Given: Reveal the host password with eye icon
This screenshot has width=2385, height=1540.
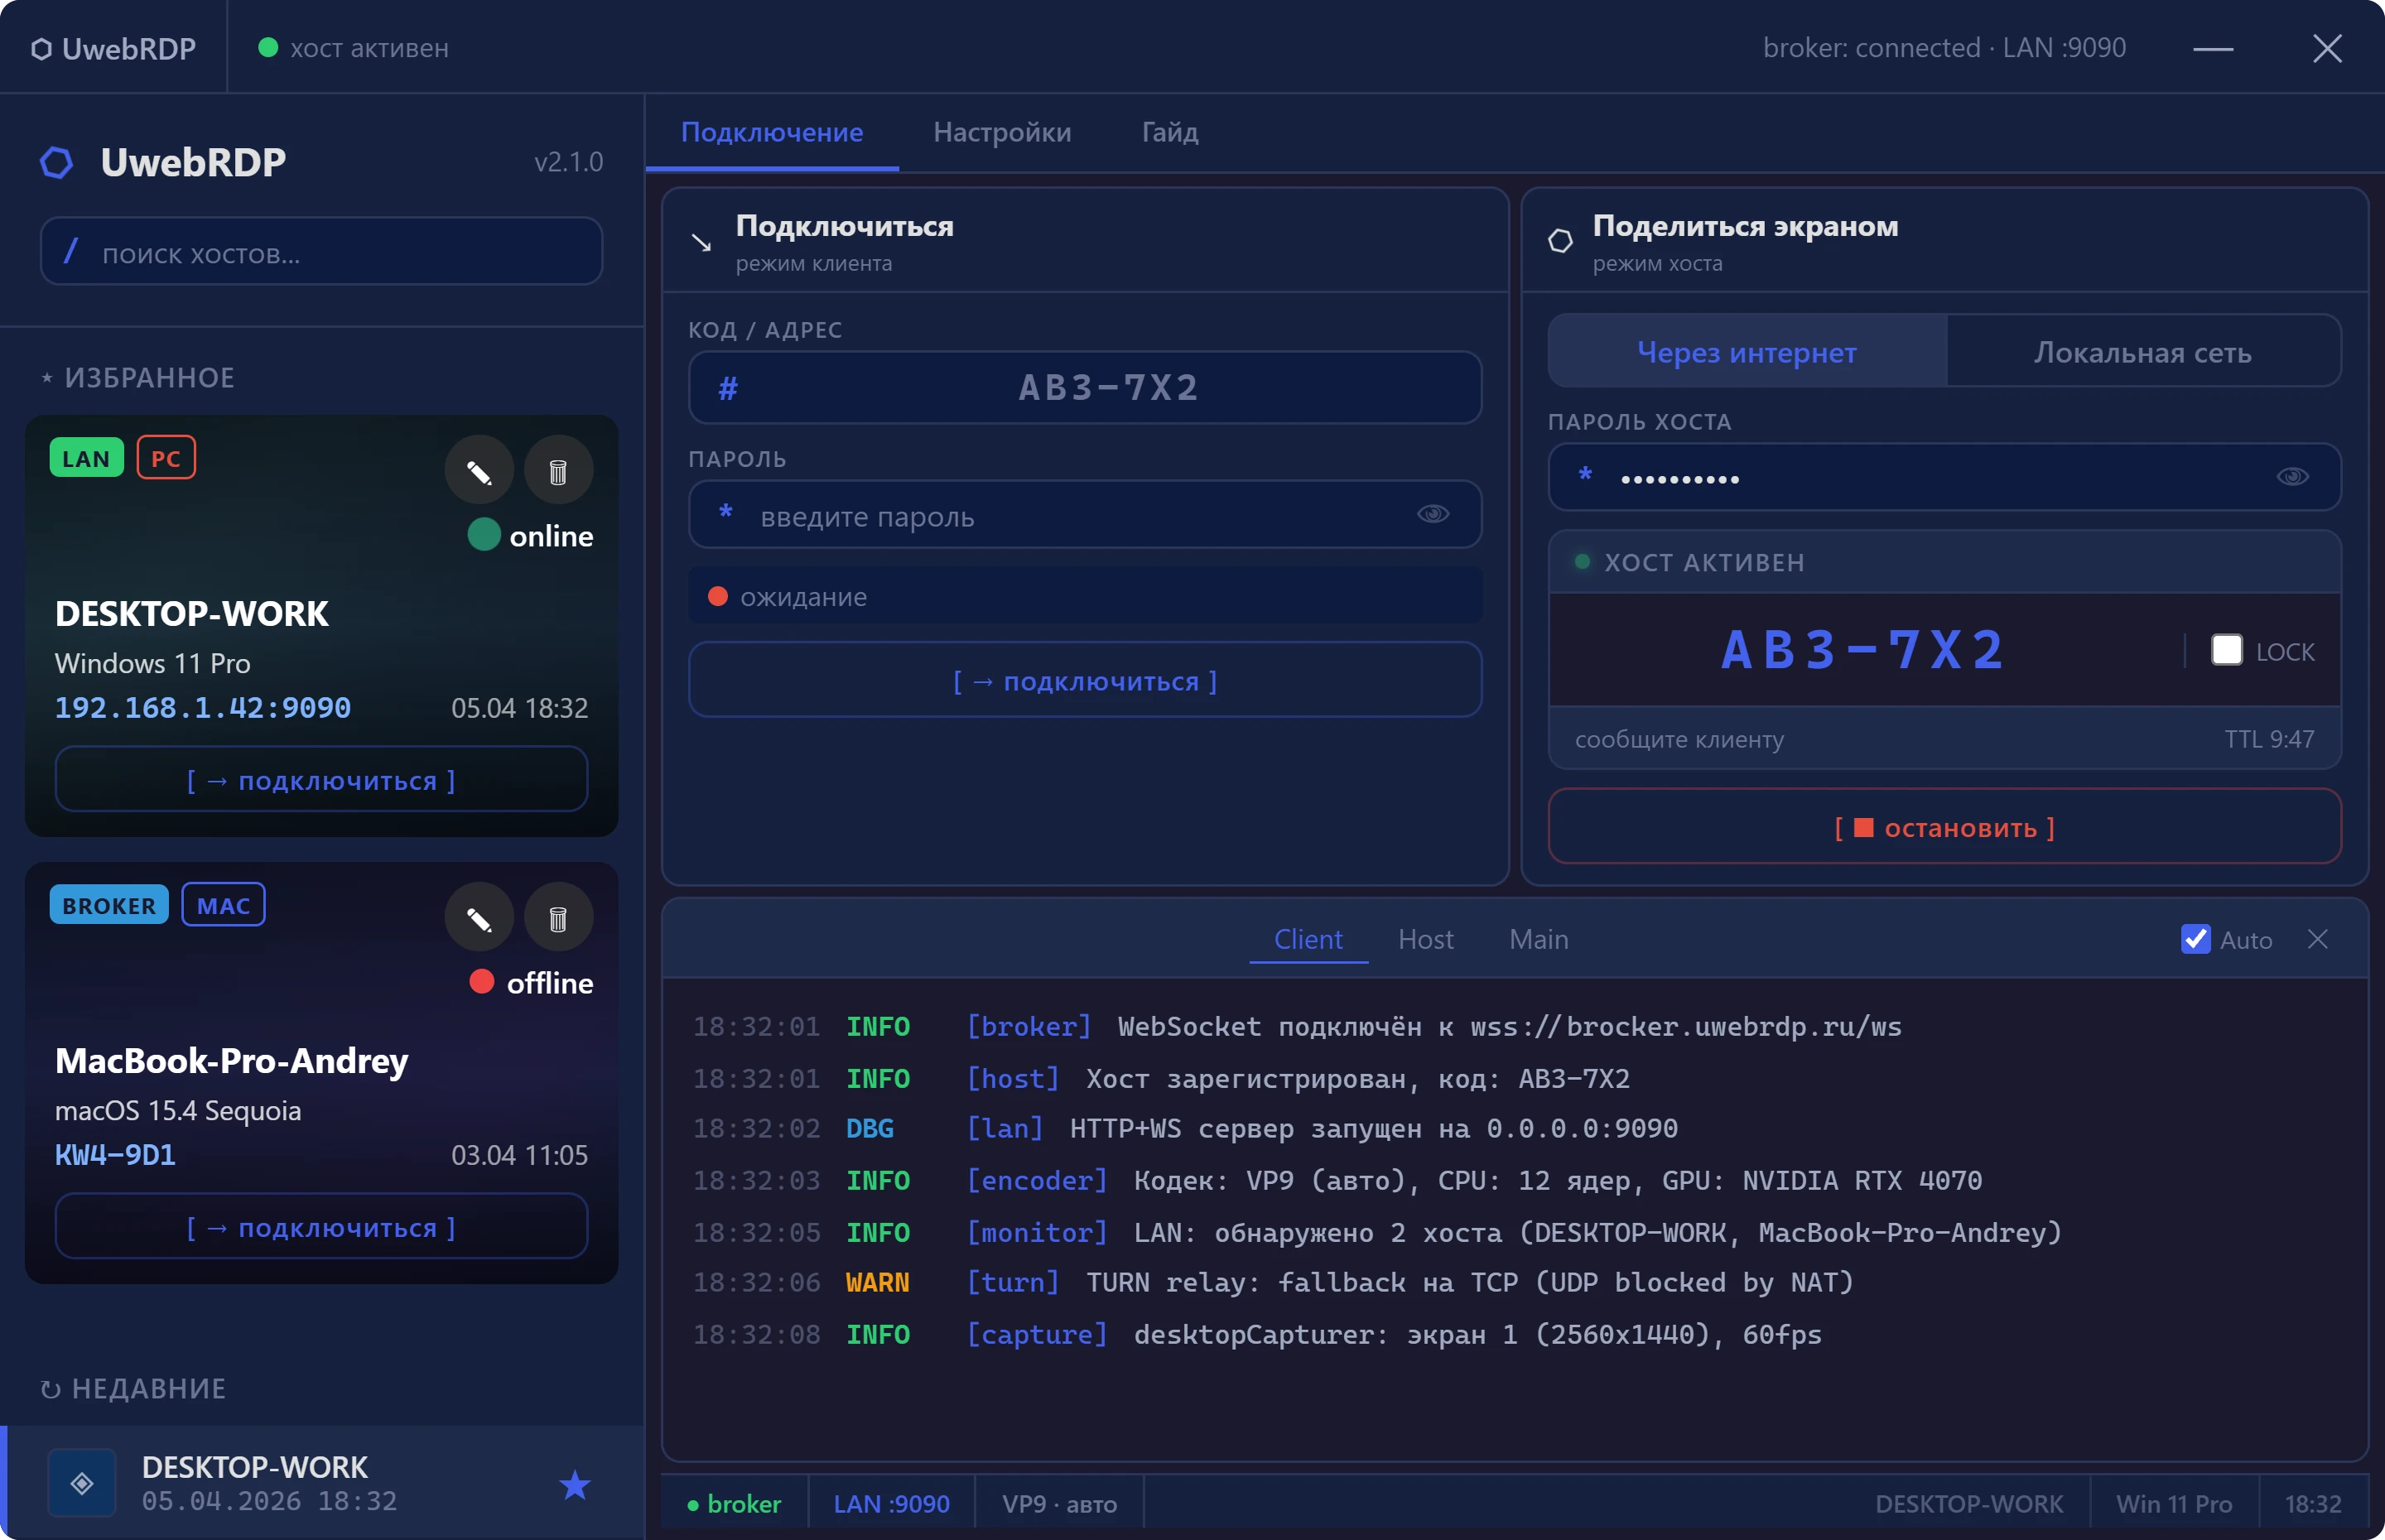Looking at the screenshot, I should pos(2293,477).
